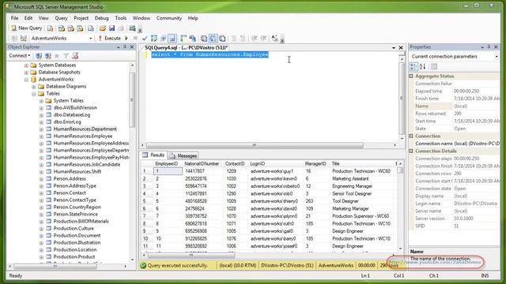Expand the Database Snapshots node
The height and width of the screenshot is (284, 506).
26,73
